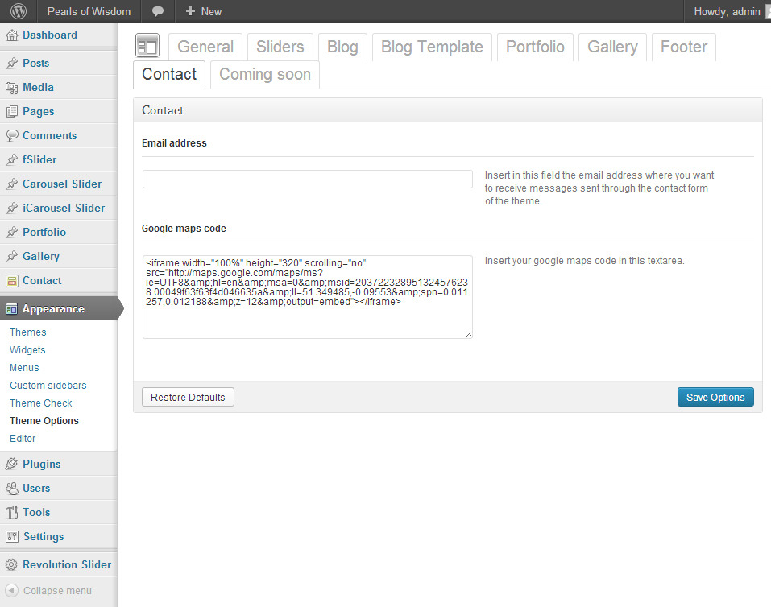The image size is (771, 607).
Task: Click the Dashboard home icon
Action: click(11, 35)
